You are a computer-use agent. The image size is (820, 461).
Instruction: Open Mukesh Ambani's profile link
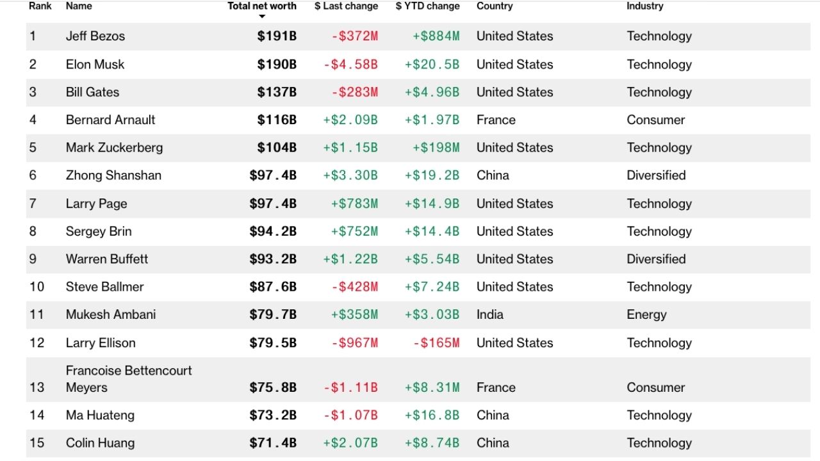click(111, 314)
